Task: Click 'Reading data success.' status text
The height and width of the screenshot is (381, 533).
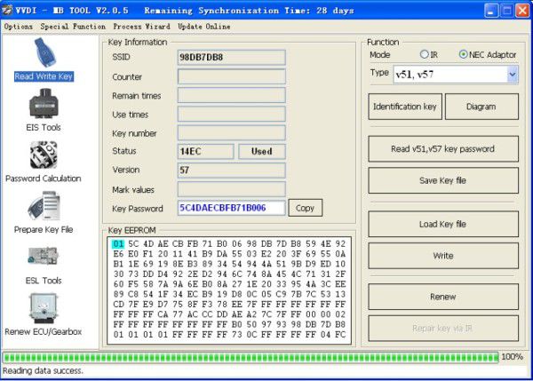Action: [43, 371]
